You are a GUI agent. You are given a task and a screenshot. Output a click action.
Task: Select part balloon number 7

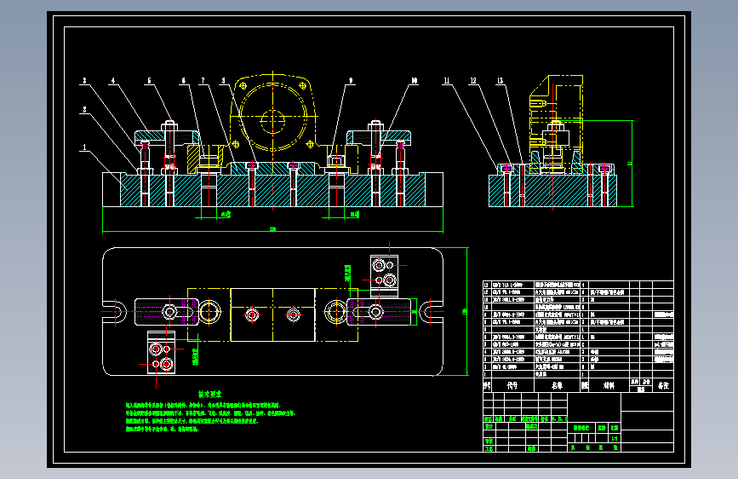[x=203, y=81]
